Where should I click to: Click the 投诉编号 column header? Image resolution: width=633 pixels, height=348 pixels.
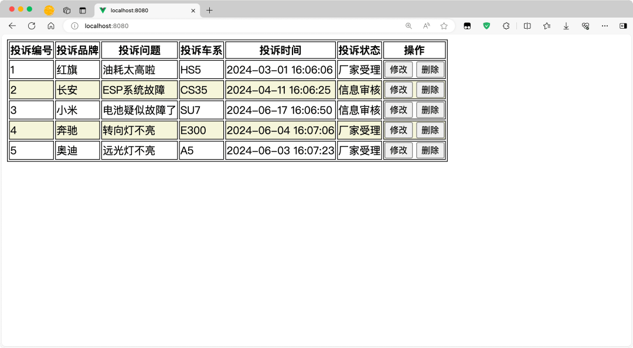coord(32,50)
